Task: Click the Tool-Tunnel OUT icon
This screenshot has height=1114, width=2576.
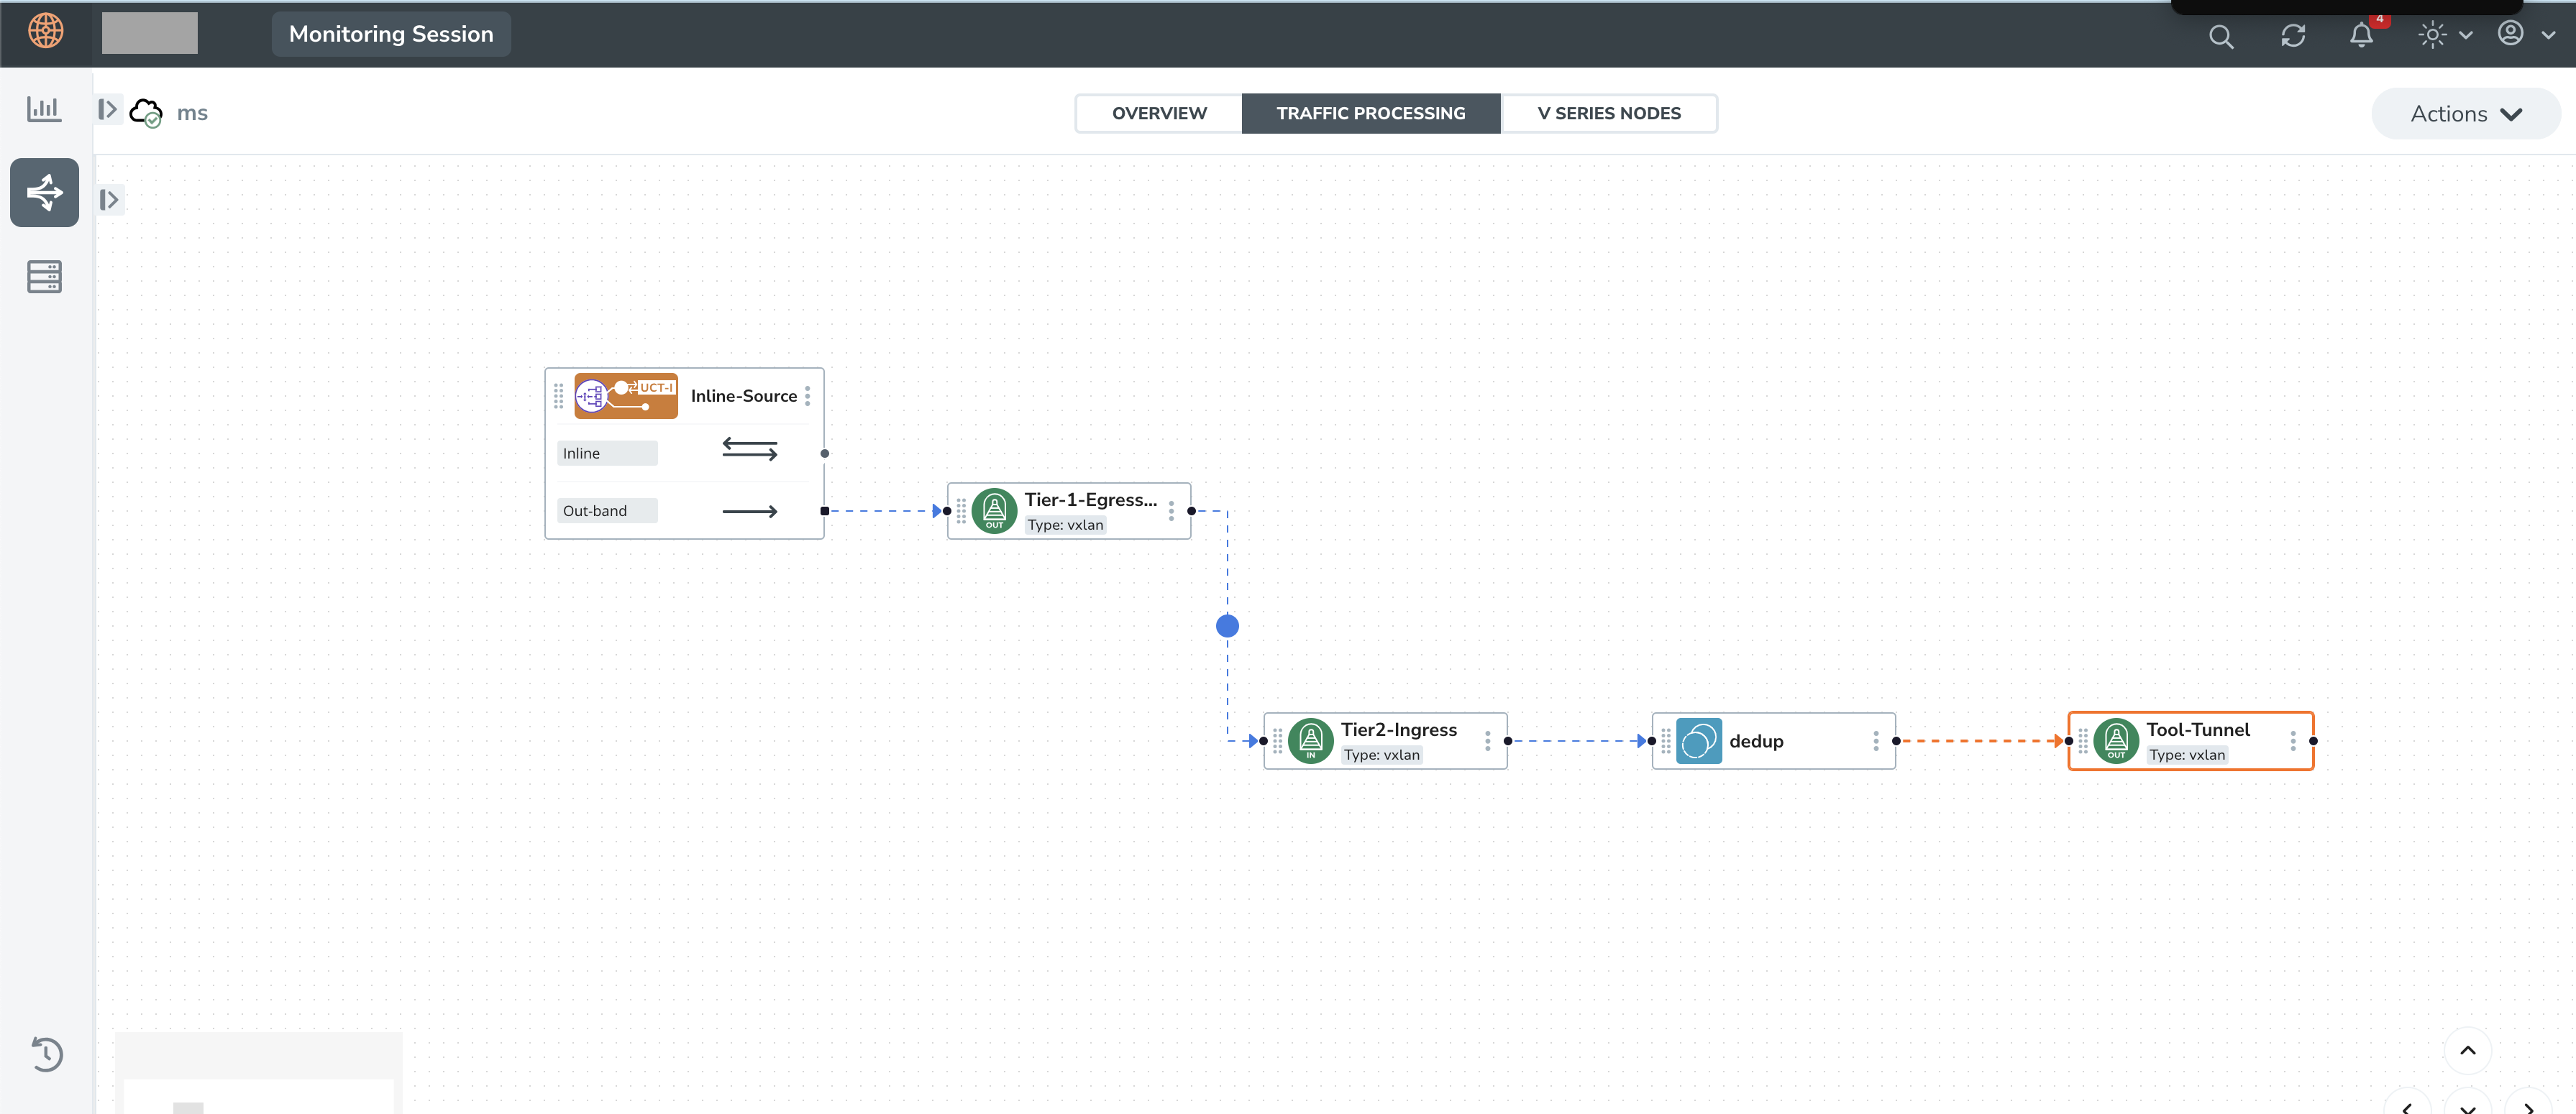Action: [2115, 740]
